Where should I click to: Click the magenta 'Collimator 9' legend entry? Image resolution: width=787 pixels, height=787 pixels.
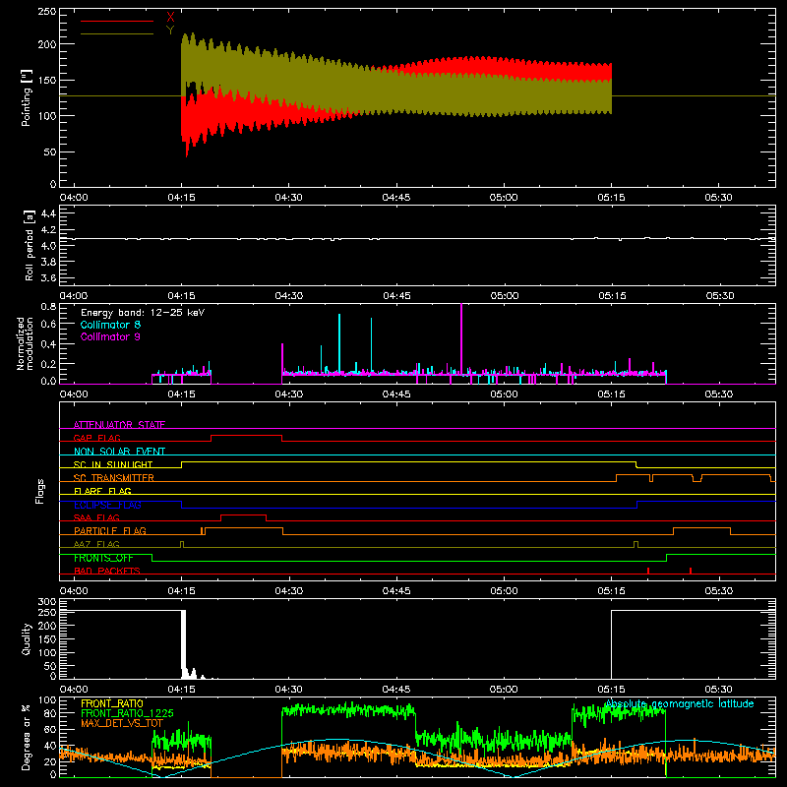pos(110,336)
